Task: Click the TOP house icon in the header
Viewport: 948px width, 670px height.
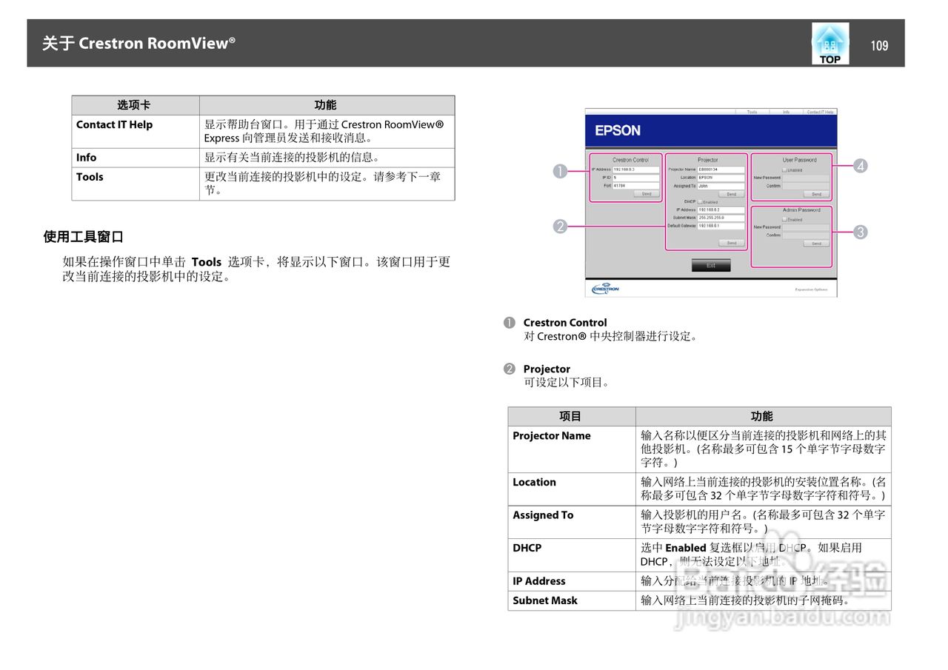Action: coord(830,43)
